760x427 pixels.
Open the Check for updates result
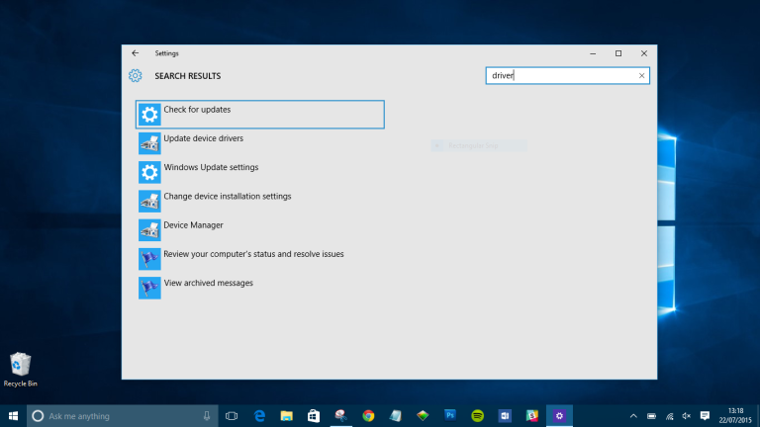260,115
